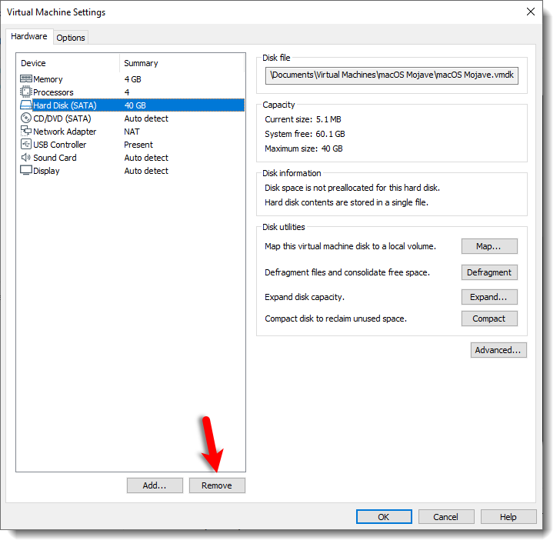
Task: Switch to the Options tab
Action: pos(71,38)
